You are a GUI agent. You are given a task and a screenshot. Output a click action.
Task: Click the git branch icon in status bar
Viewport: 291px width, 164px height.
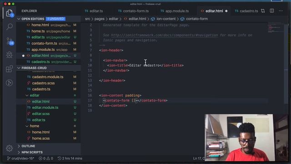pyautogui.click(x=8, y=158)
